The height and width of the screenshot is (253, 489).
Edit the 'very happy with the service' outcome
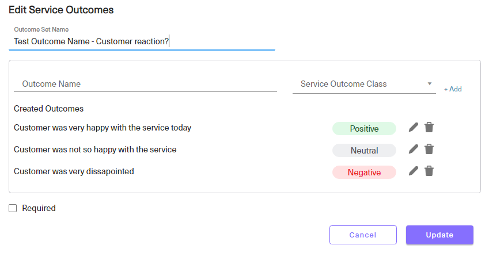(413, 127)
